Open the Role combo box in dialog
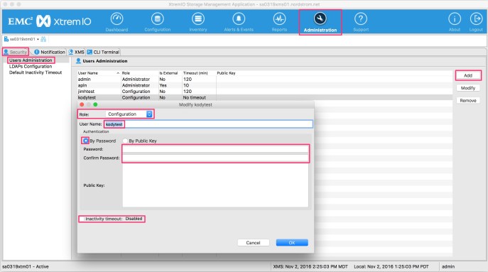This screenshot has width=488, height=272. (x=129, y=114)
